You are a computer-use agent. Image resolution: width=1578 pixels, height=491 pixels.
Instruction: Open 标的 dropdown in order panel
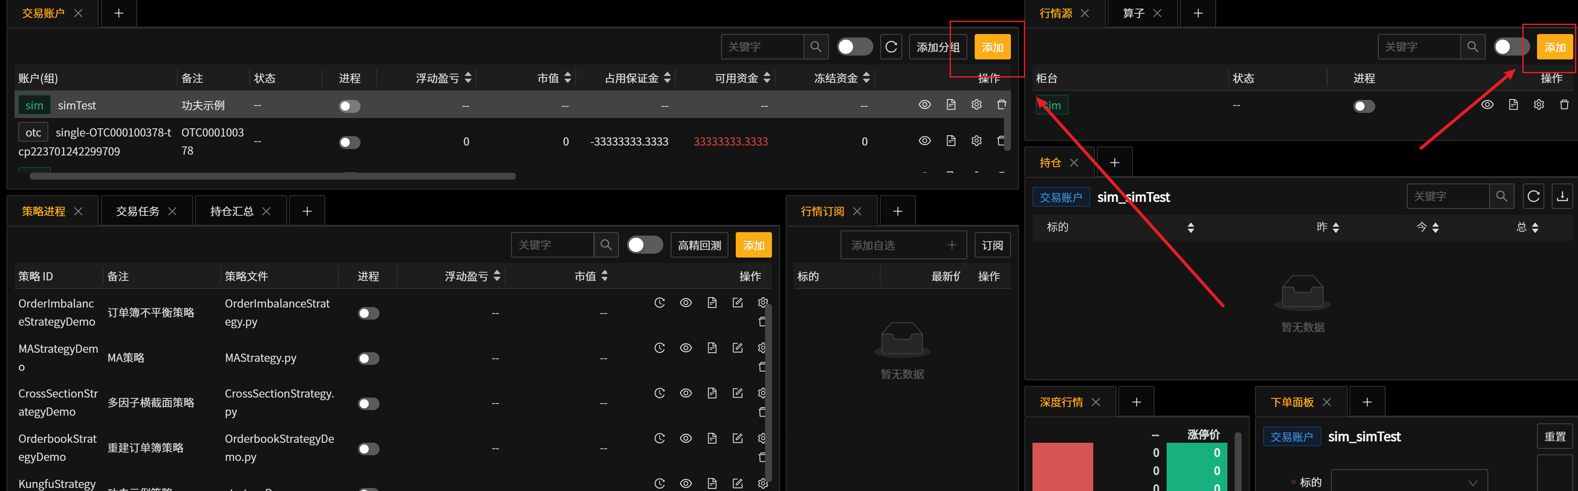click(1409, 482)
